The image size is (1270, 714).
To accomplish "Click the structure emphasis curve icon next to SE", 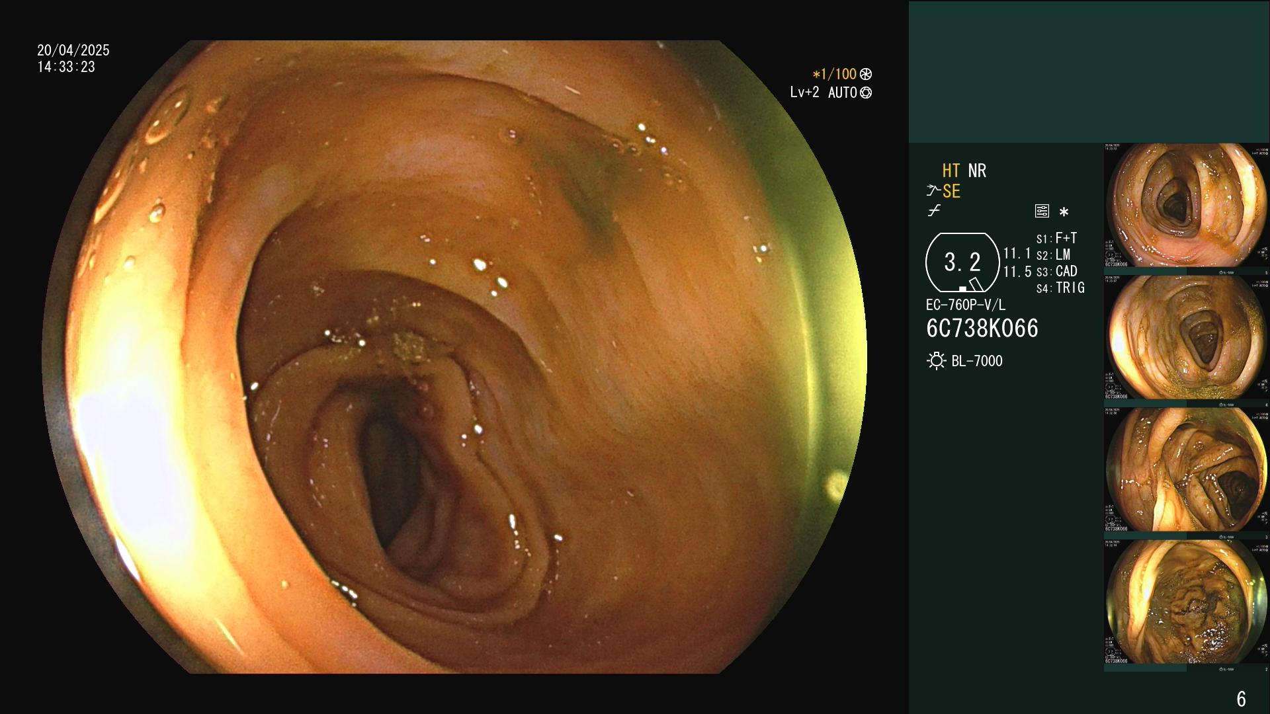I will click(933, 191).
